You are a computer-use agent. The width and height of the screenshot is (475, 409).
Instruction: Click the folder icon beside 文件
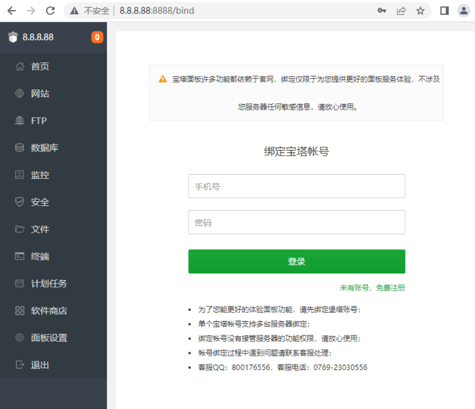click(x=20, y=229)
